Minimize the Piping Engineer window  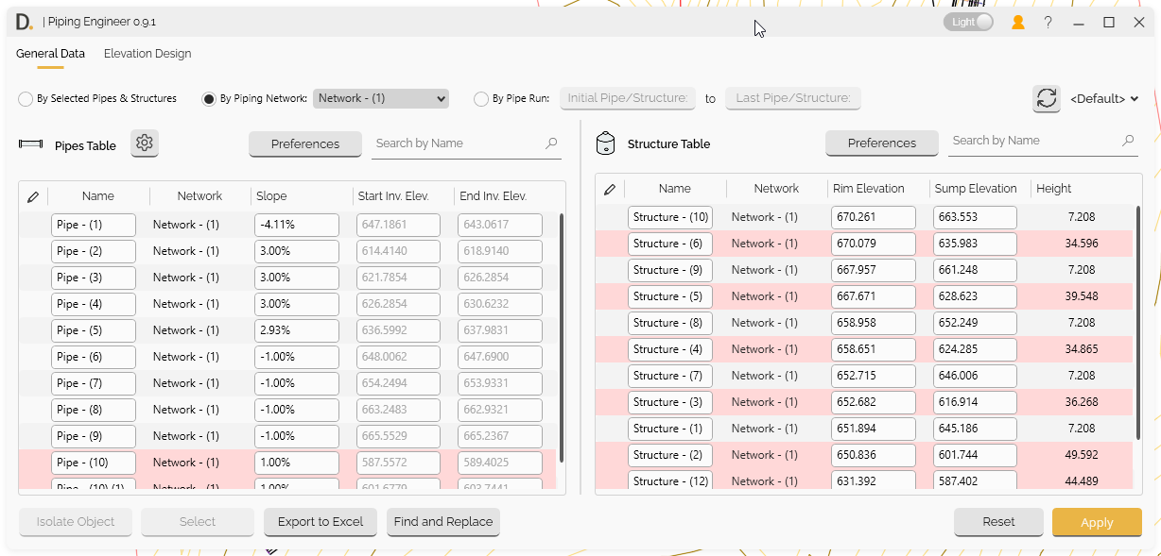[x=1079, y=22]
